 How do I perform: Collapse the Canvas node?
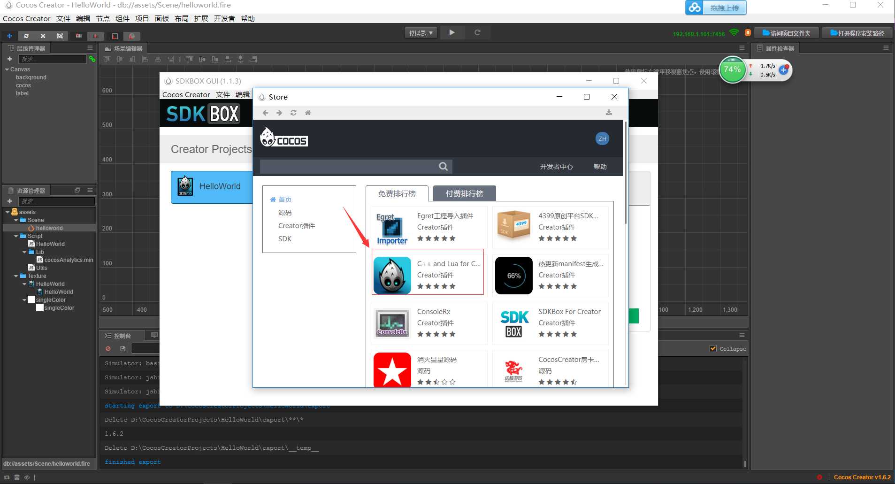[7, 69]
